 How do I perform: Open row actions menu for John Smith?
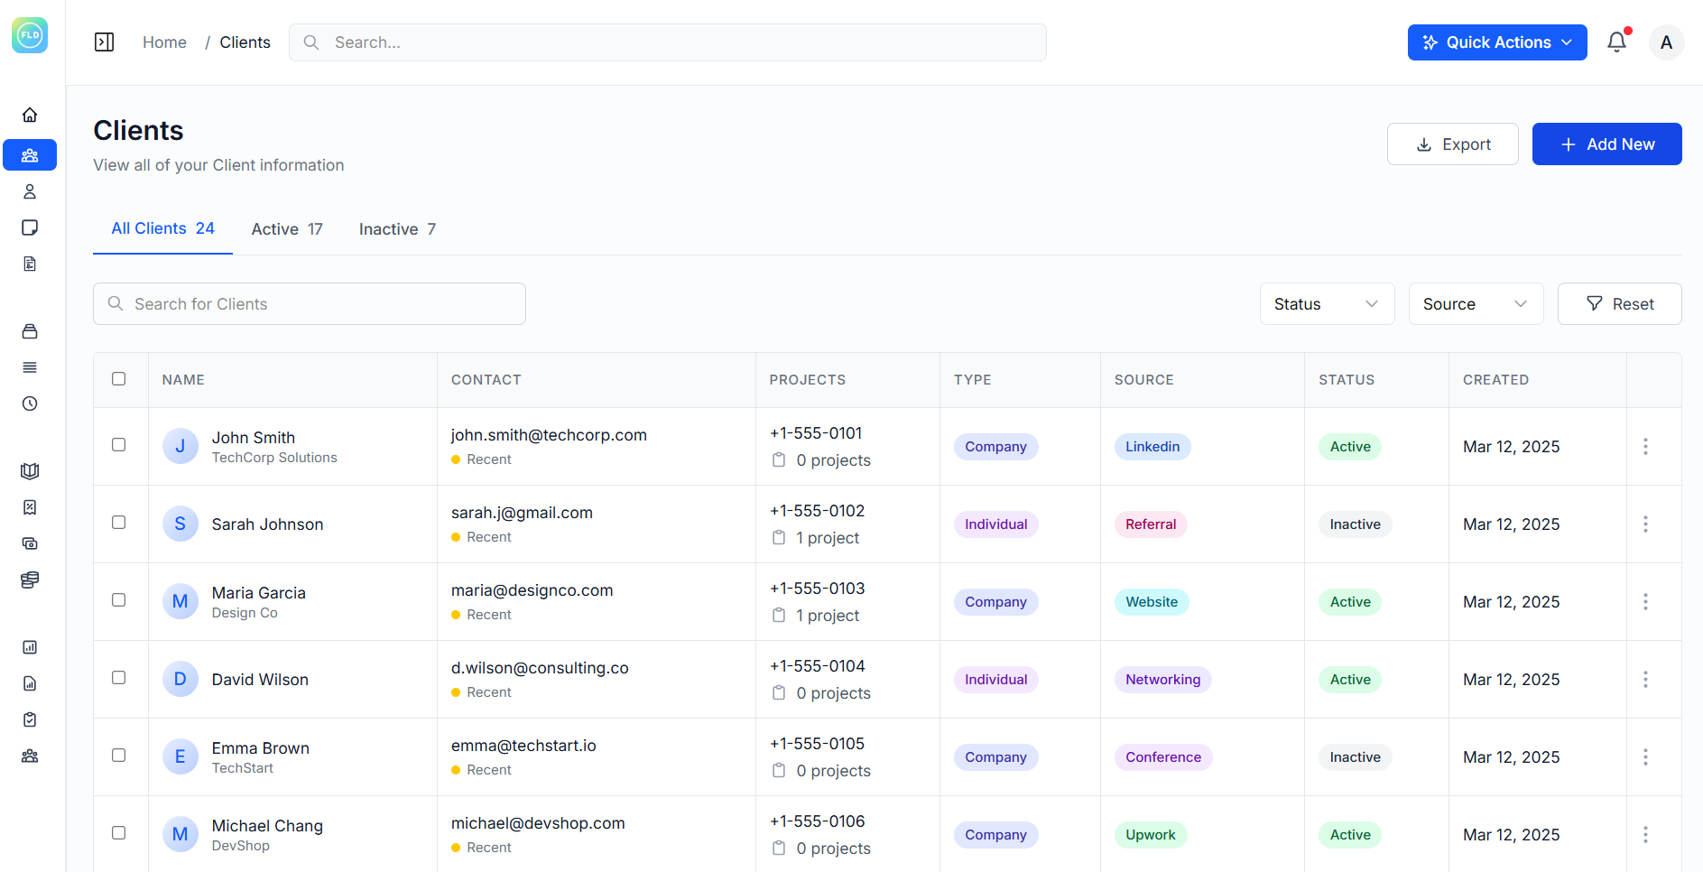click(1645, 447)
